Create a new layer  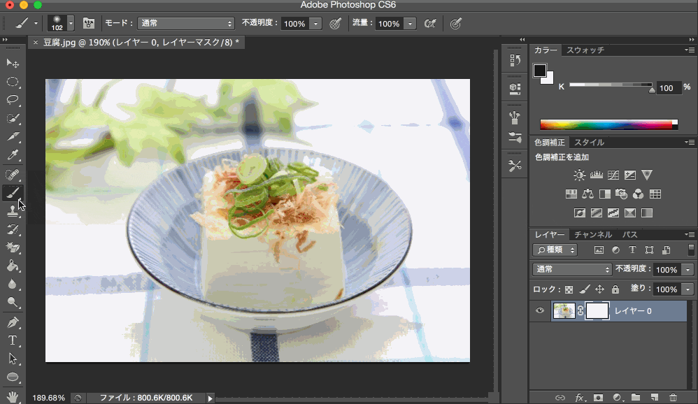point(654,397)
